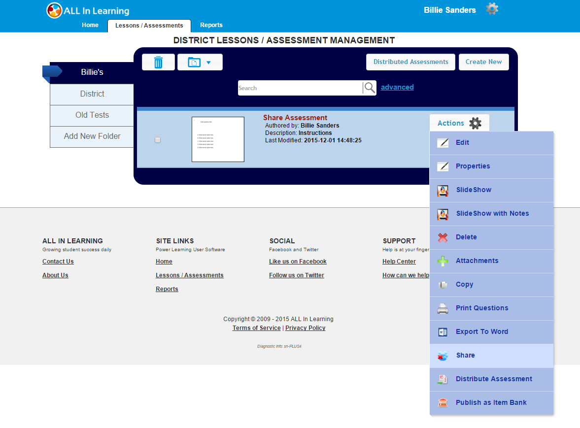Click the Export To Word icon
The height and width of the screenshot is (428, 580).
[443, 332]
